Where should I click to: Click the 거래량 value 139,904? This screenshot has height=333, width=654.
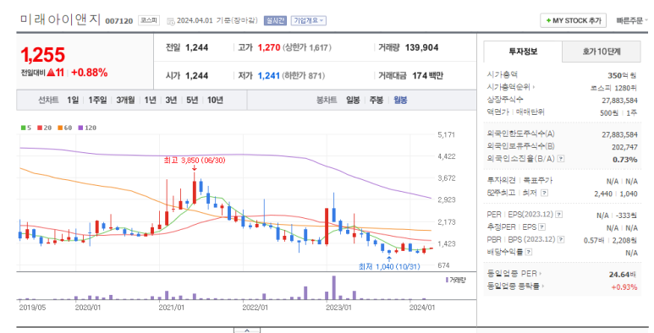[x=421, y=47]
